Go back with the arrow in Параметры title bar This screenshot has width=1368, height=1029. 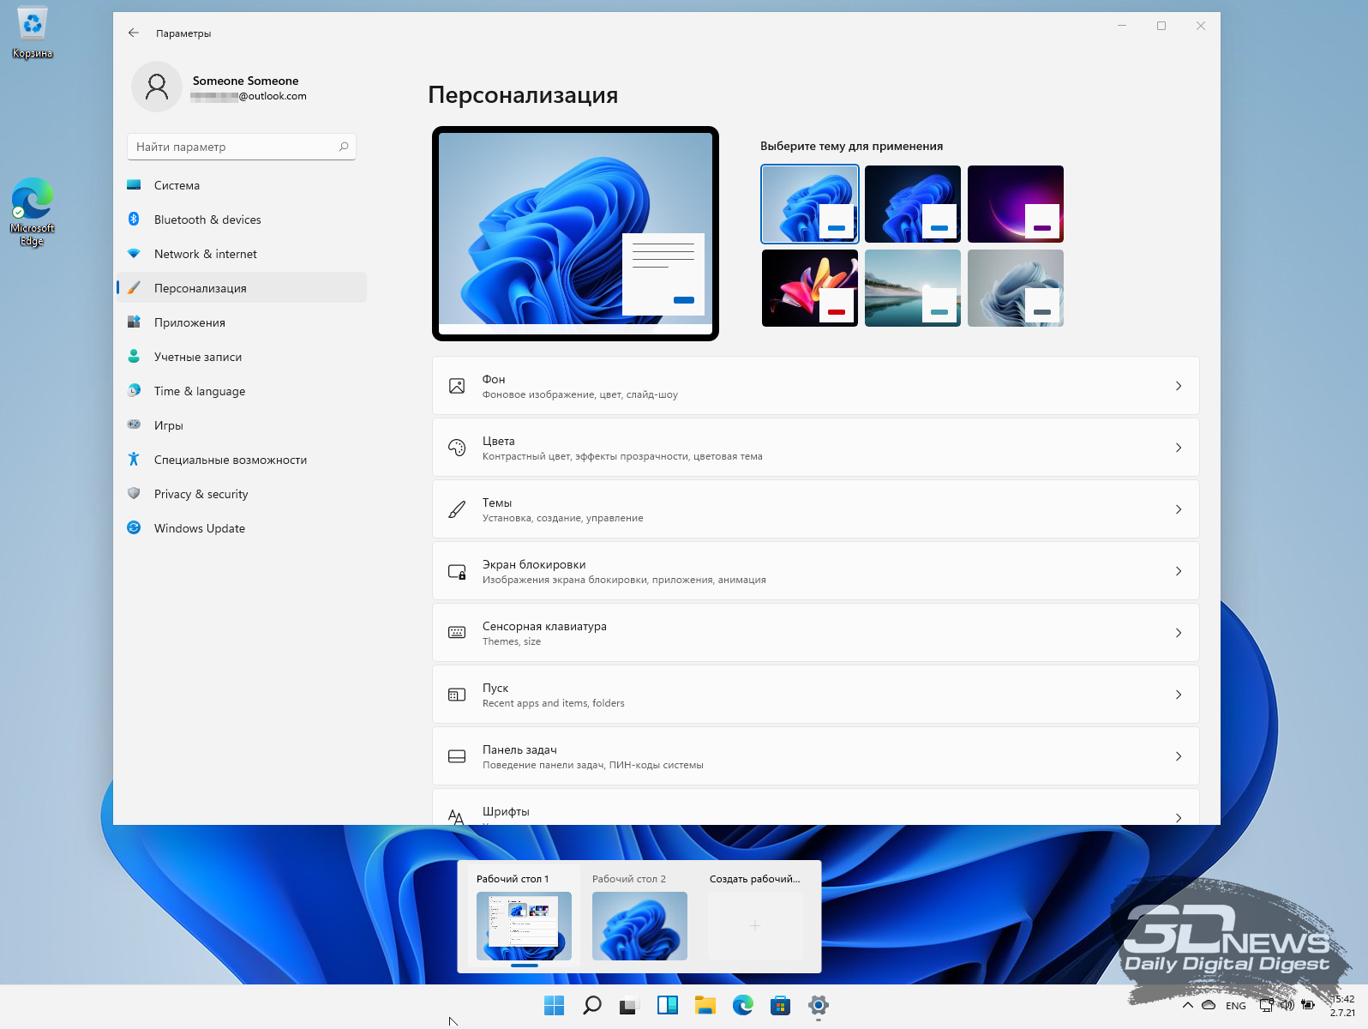coord(134,33)
